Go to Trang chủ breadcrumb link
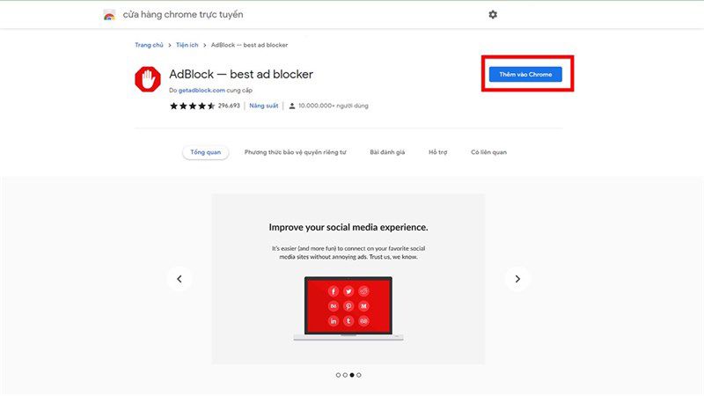 pyautogui.click(x=149, y=45)
